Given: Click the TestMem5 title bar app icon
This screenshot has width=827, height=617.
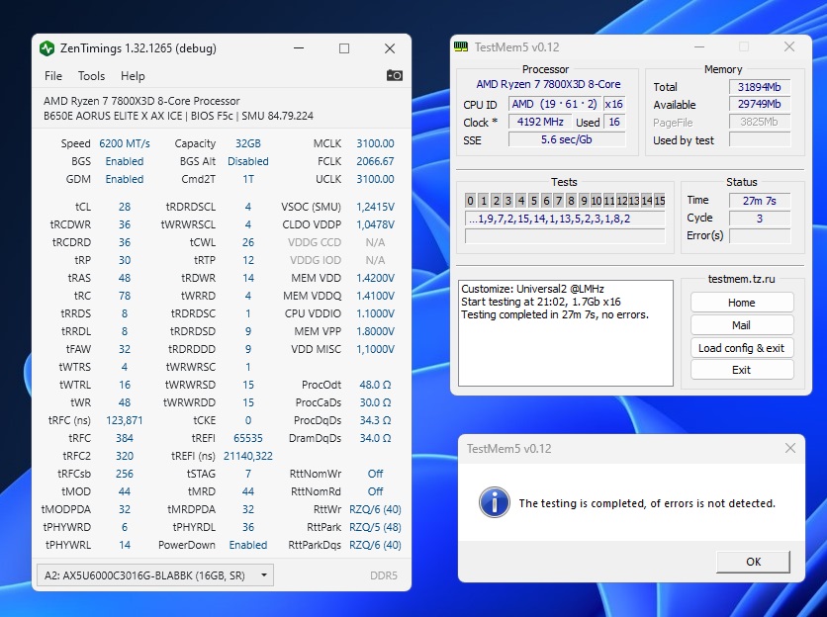Looking at the screenshot, I should tap(461, 46).
